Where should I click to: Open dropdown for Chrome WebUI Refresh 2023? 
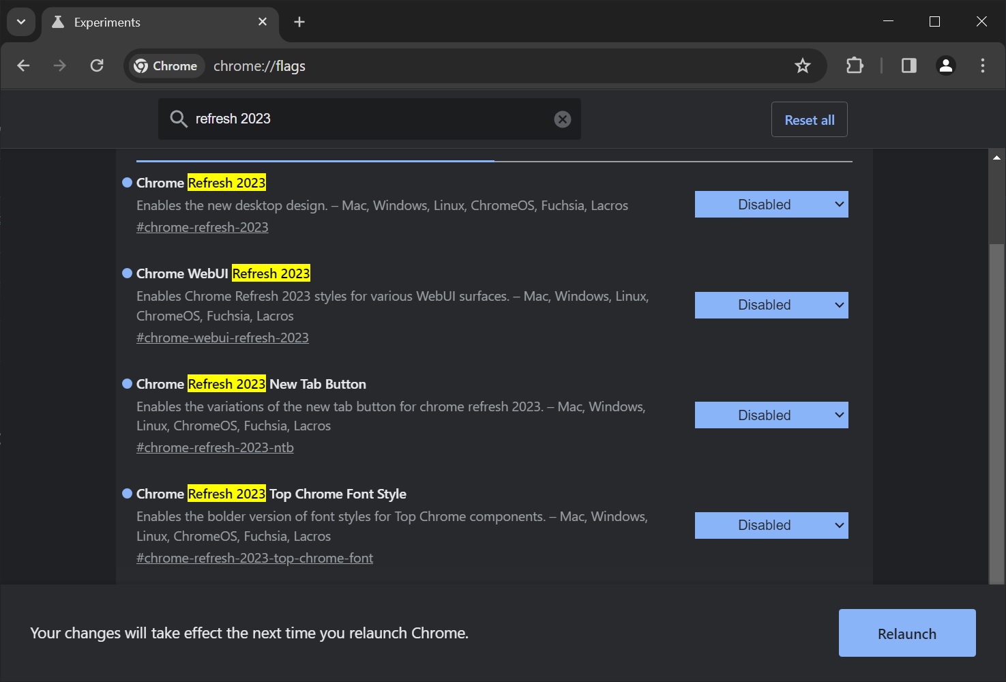(x=771, y=305)
